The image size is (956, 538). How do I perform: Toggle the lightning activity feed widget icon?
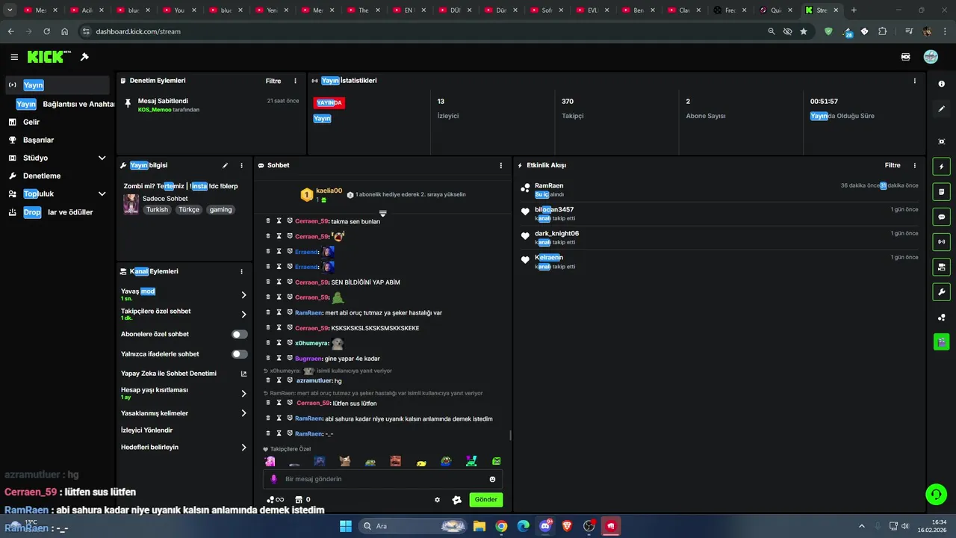[x=941, y=167]
